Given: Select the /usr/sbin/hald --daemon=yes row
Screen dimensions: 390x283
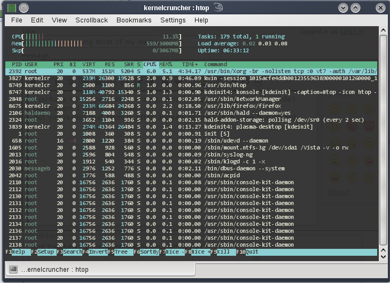Looking at the screenshot, I should point(191,113).
